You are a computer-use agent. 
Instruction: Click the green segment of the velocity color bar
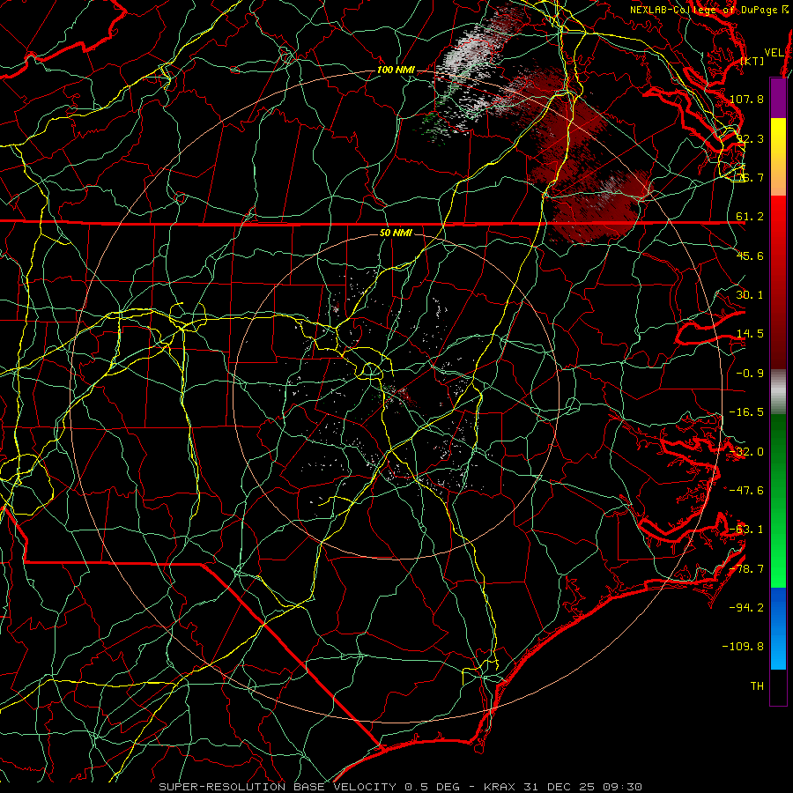click(x=778, y=500)
